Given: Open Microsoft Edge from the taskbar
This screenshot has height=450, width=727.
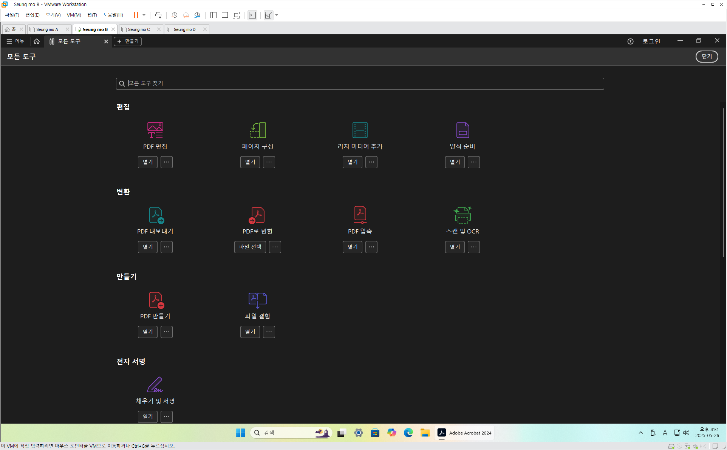Looking at the screenshot, I should tap(408, 433).
